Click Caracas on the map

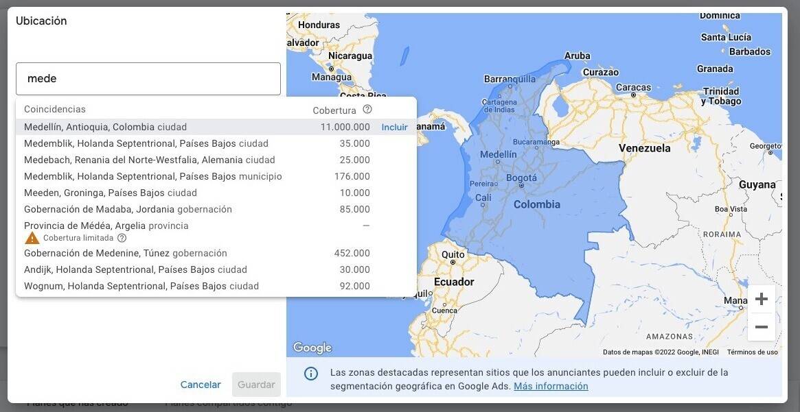tap(633, 88)
